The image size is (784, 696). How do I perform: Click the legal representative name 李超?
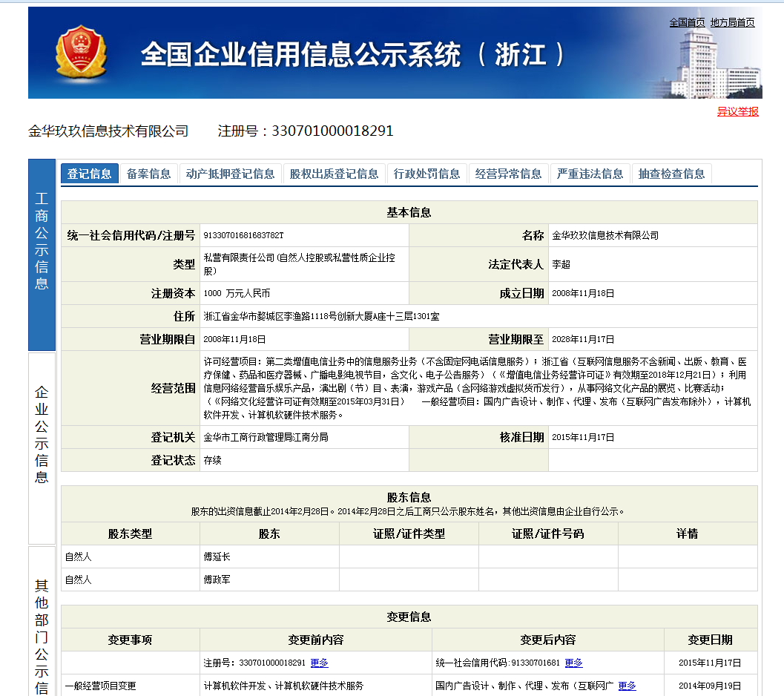point(561,264)
